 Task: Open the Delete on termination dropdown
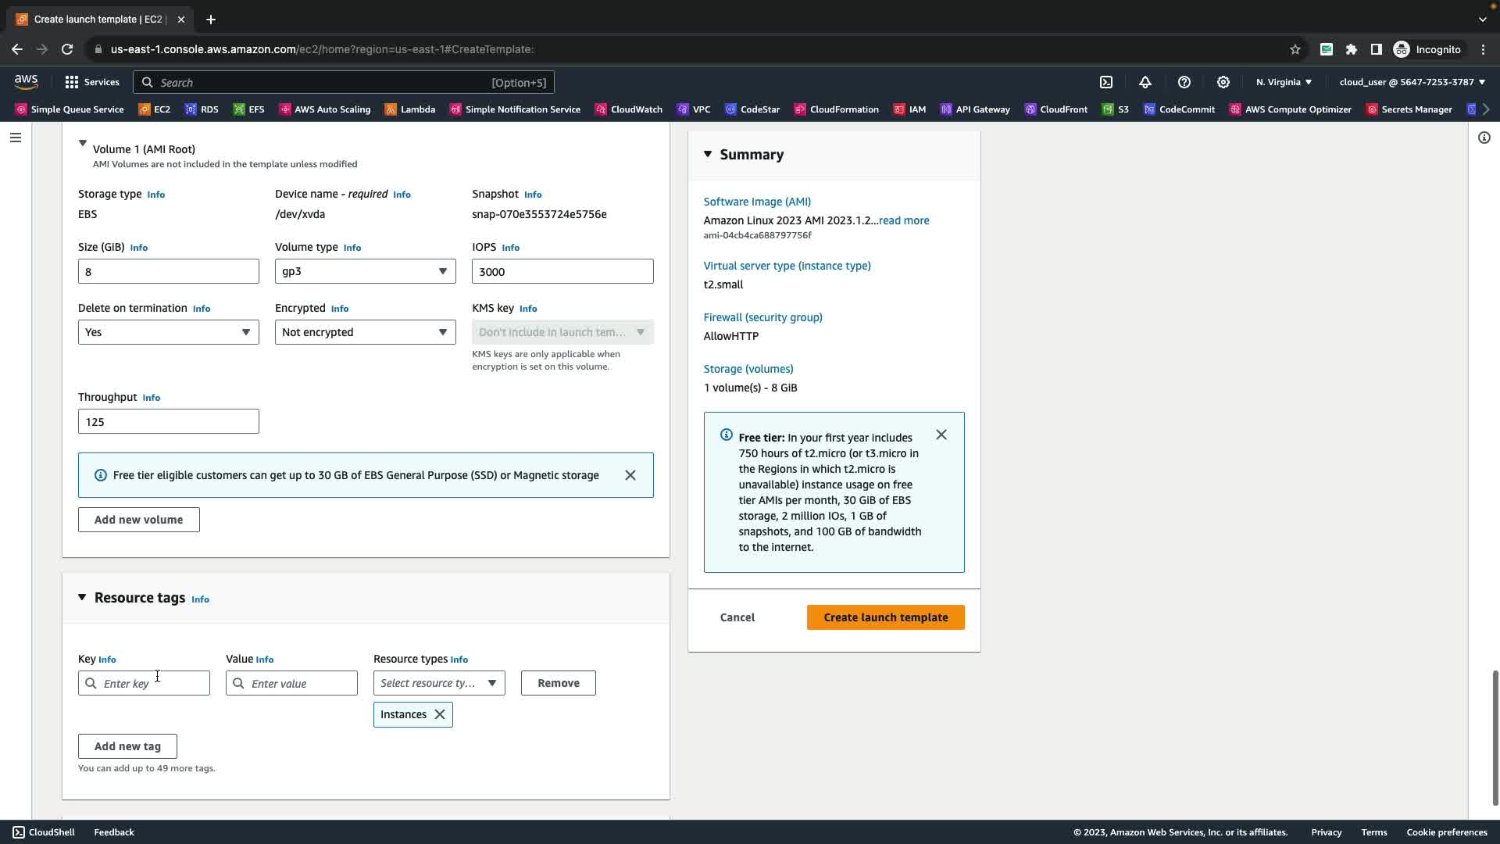(168, 332)
